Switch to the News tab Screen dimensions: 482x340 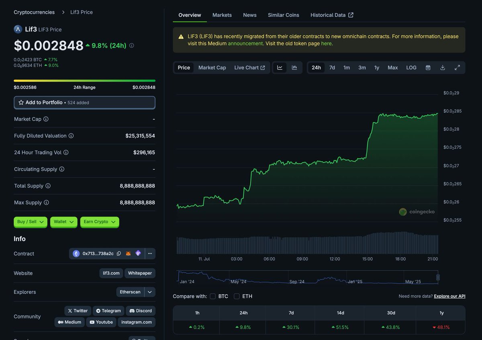[x=250, y=15]
